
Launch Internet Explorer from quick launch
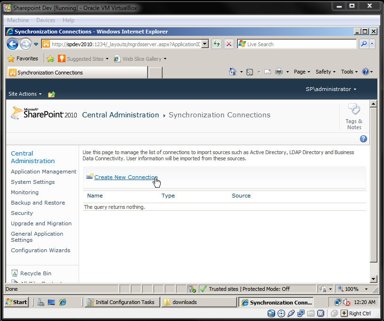tap(63, 302)
